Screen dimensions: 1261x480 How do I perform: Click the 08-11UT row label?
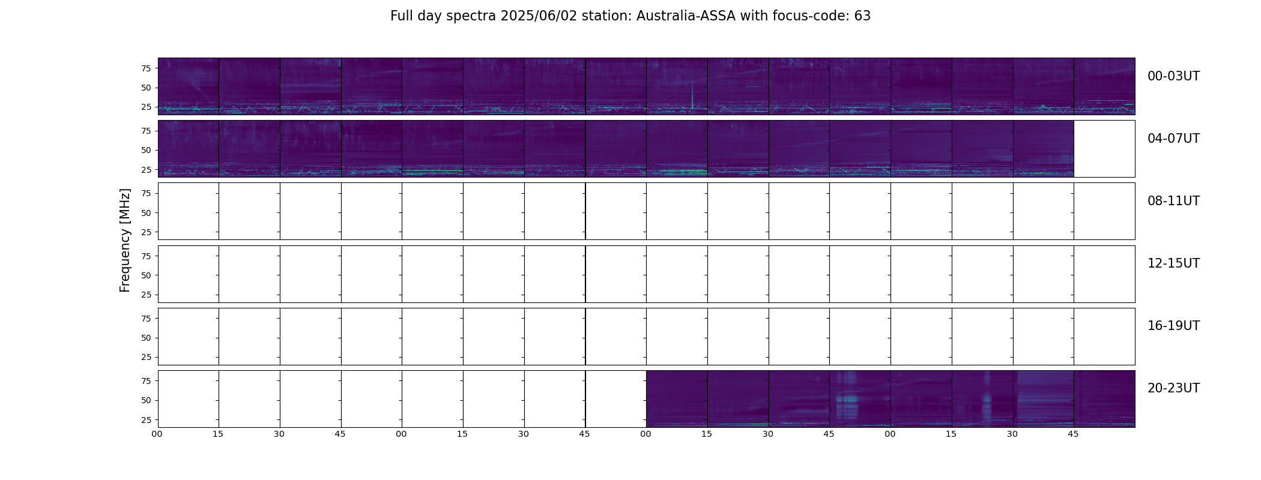click(1173, 201)
